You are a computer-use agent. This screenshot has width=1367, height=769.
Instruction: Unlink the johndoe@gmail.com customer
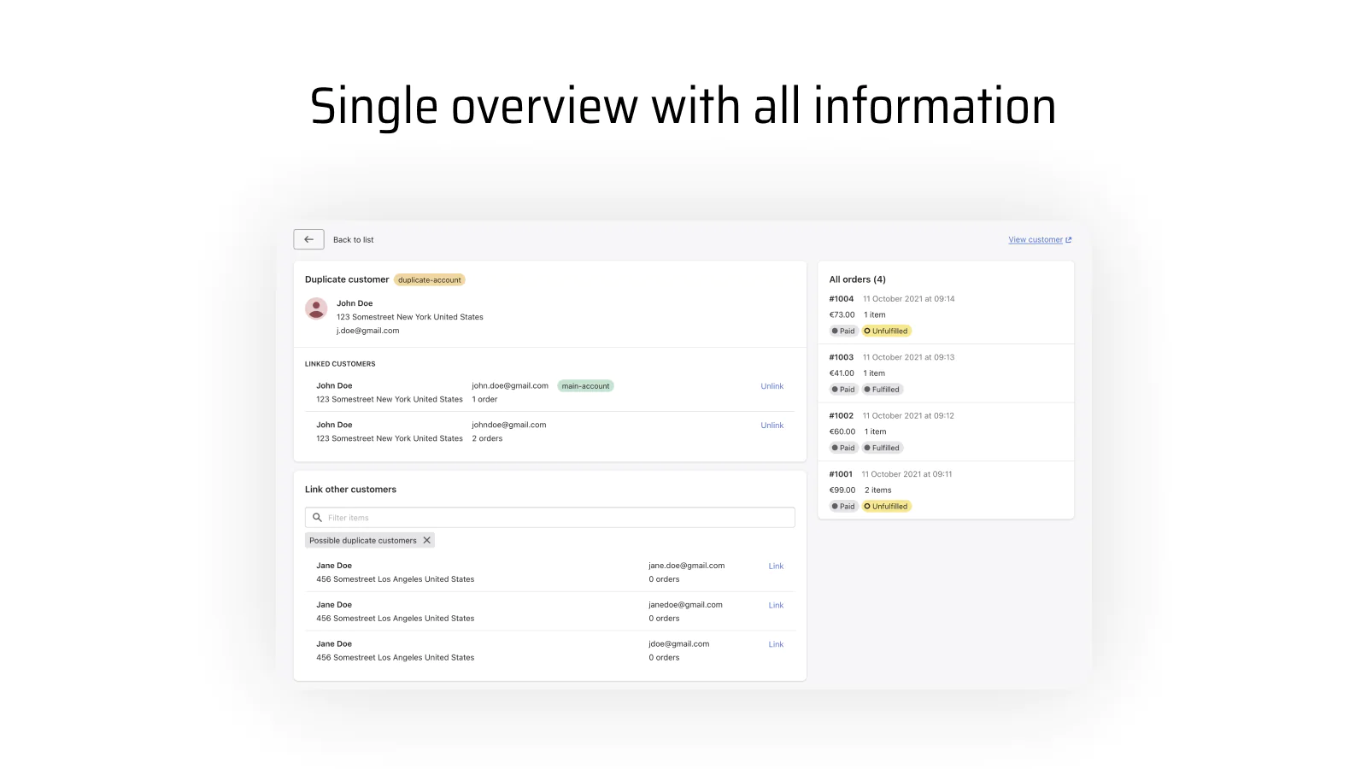click(772, 425)
